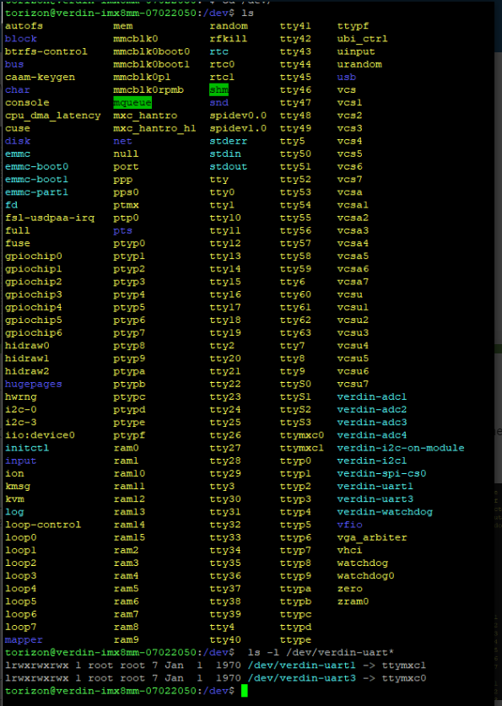
Task: Click the 'stderr' symlink name
Action: pos(229,141)
